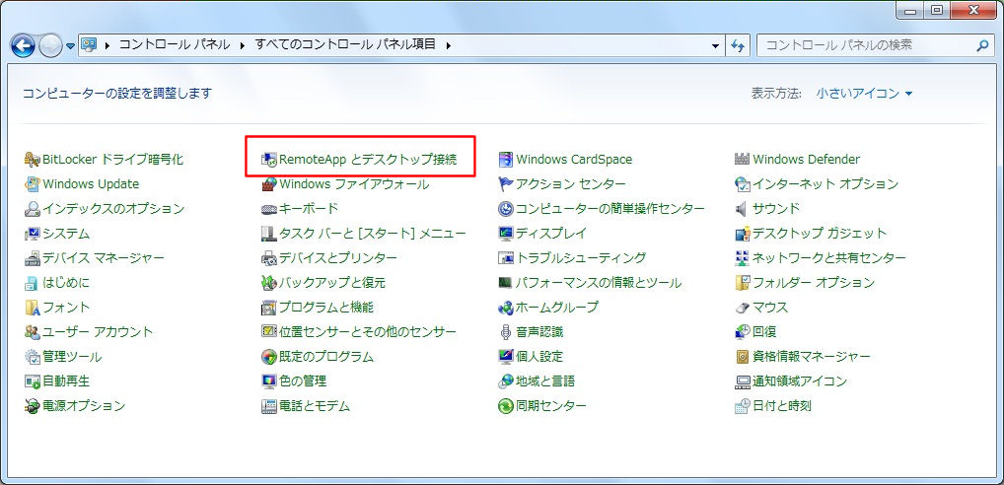Click the パフォーマンスの情報とツール link

click(x=599, y=283)
